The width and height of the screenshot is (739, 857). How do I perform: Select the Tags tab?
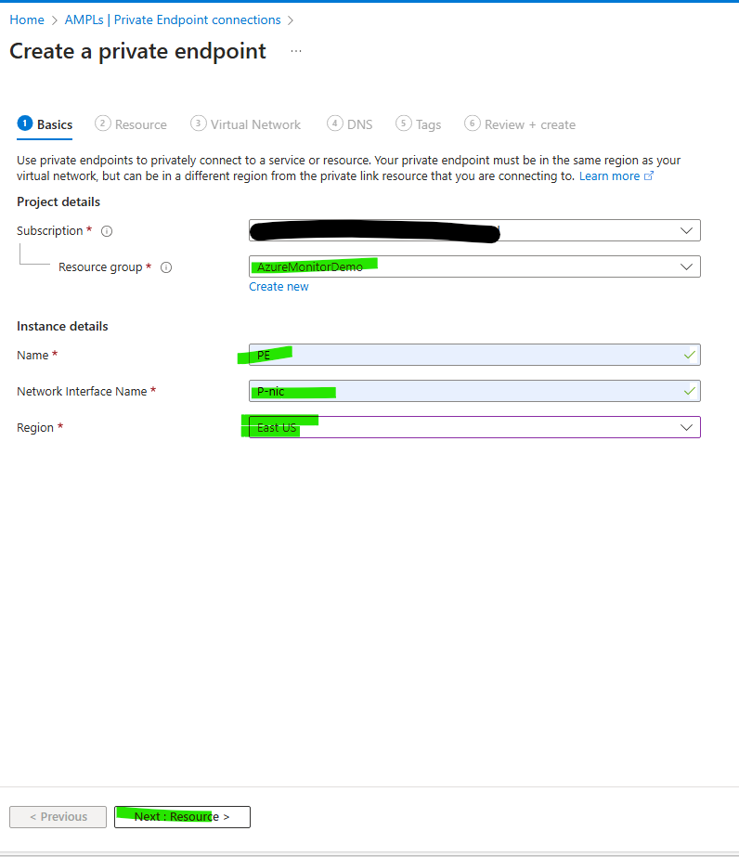pos(419,124)
